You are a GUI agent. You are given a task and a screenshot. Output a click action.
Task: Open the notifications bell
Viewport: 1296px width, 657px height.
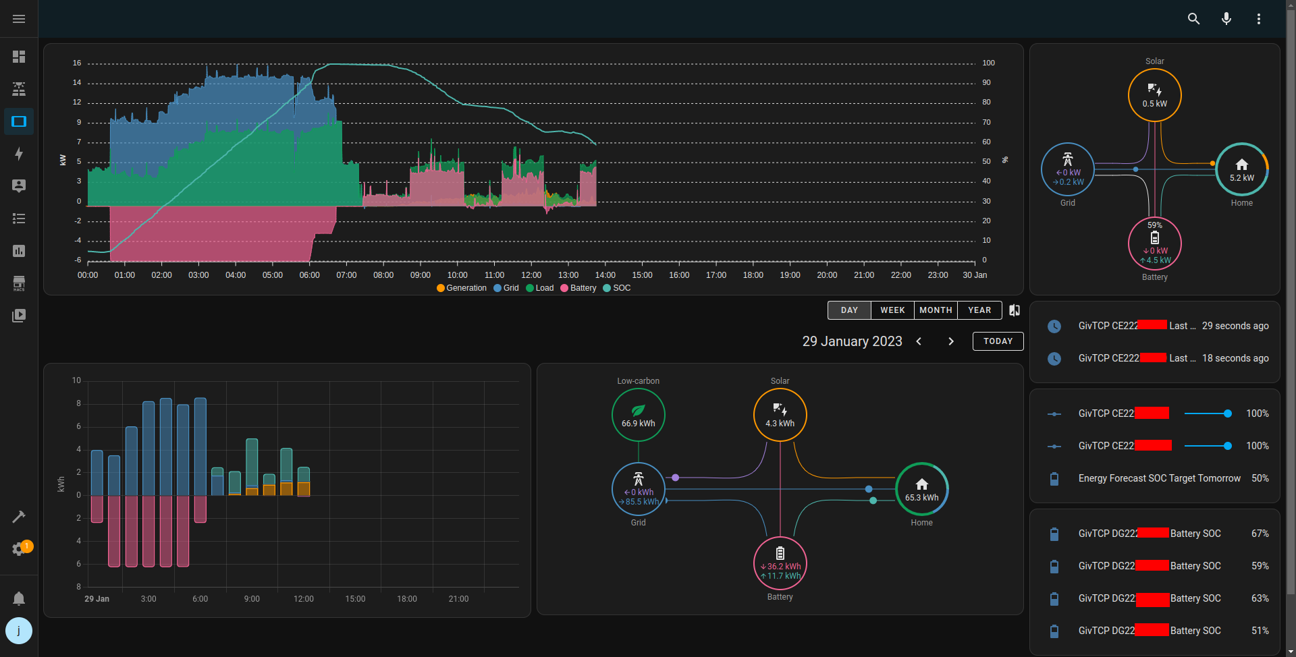click(x=19, y=598)
